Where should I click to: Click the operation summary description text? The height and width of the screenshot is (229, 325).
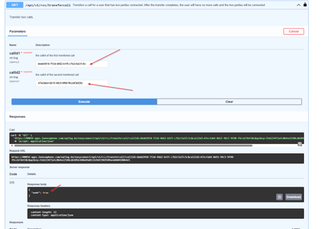pyautogui.click(x=169, y=5)
